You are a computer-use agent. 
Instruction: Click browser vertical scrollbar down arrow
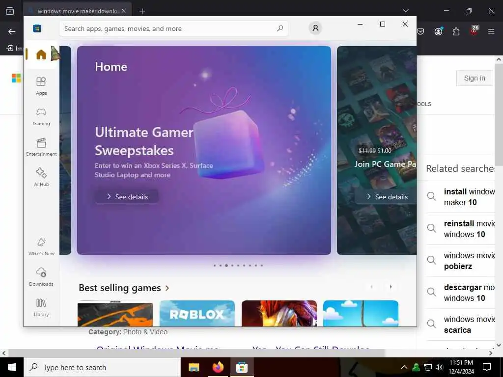(x=499, y=345)
